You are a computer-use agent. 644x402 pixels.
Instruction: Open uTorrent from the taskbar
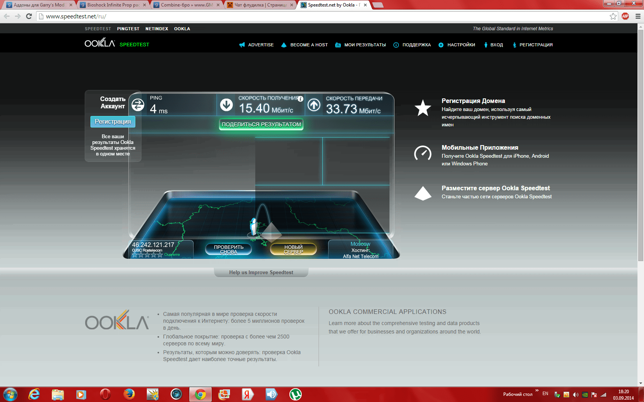click(295, 394)
